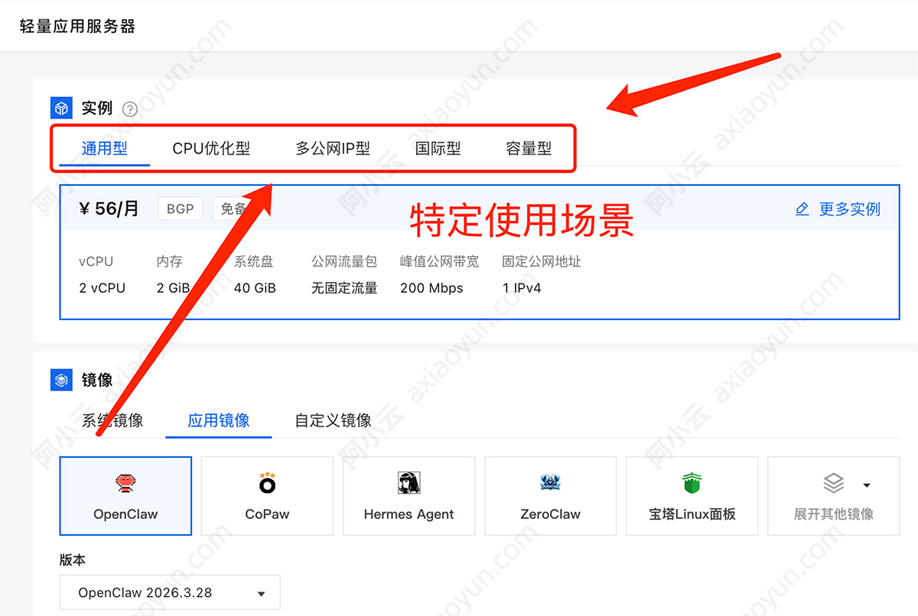
Task: Click the edit pencil next to 更多实例
Action: click(802, 209)
